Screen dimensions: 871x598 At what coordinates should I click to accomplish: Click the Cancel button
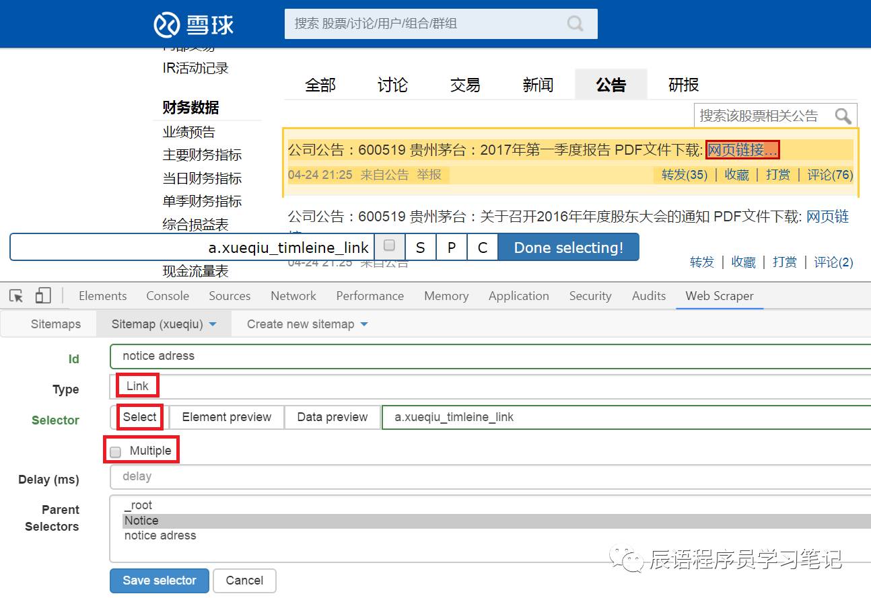[x=244, y=581]
